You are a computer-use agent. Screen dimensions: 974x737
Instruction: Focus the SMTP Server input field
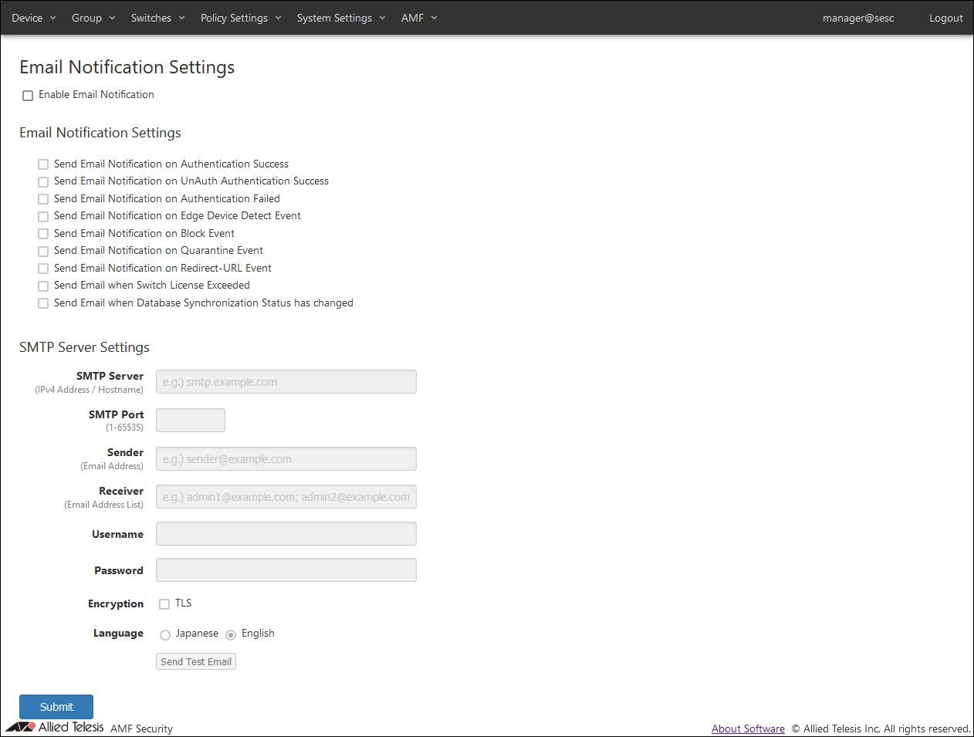tap(286, 382)
